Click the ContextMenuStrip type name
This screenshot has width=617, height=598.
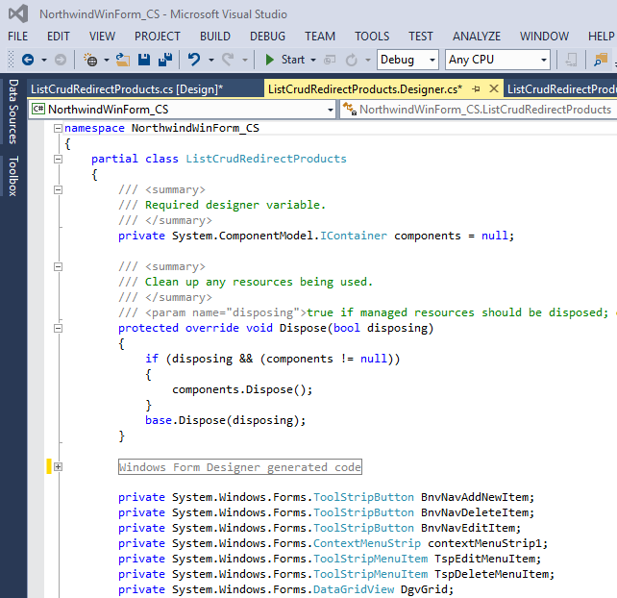(x=367, y=543)
